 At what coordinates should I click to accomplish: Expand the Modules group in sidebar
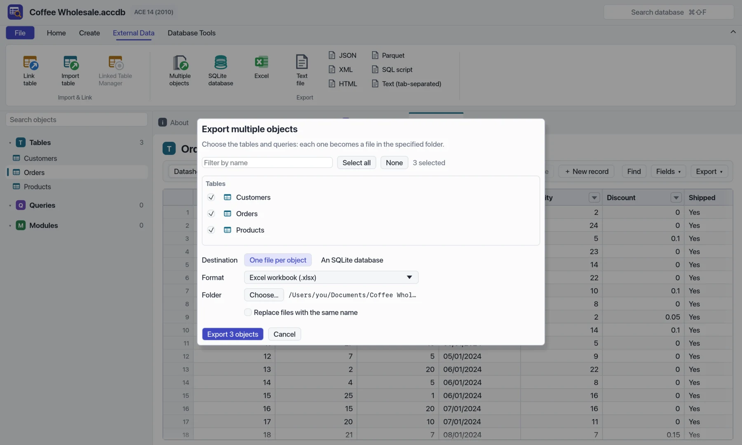coord(10,225)
